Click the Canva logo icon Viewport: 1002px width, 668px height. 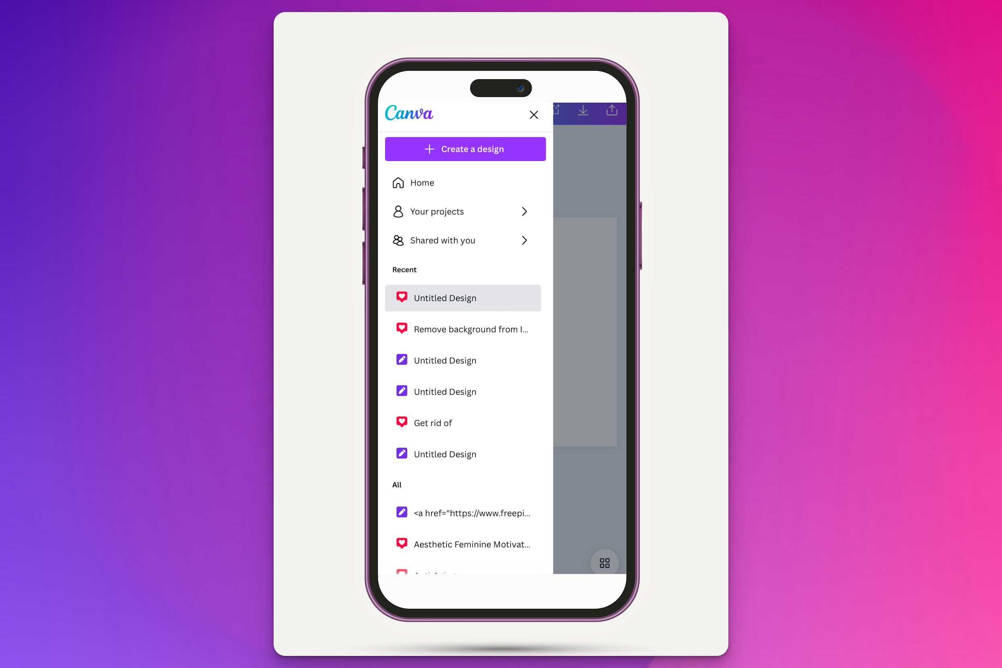pos(409,114)
